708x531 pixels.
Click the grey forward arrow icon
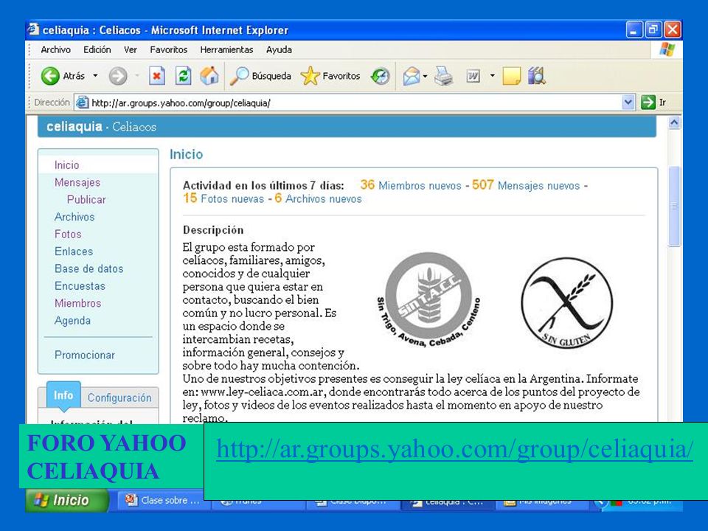[x=118, y=76]
